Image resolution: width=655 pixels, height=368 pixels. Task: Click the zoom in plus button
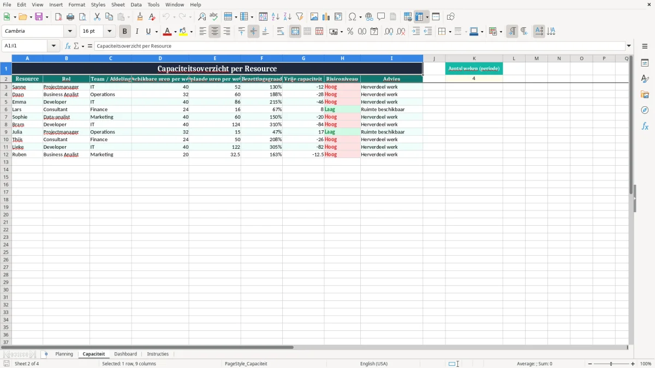633,364
